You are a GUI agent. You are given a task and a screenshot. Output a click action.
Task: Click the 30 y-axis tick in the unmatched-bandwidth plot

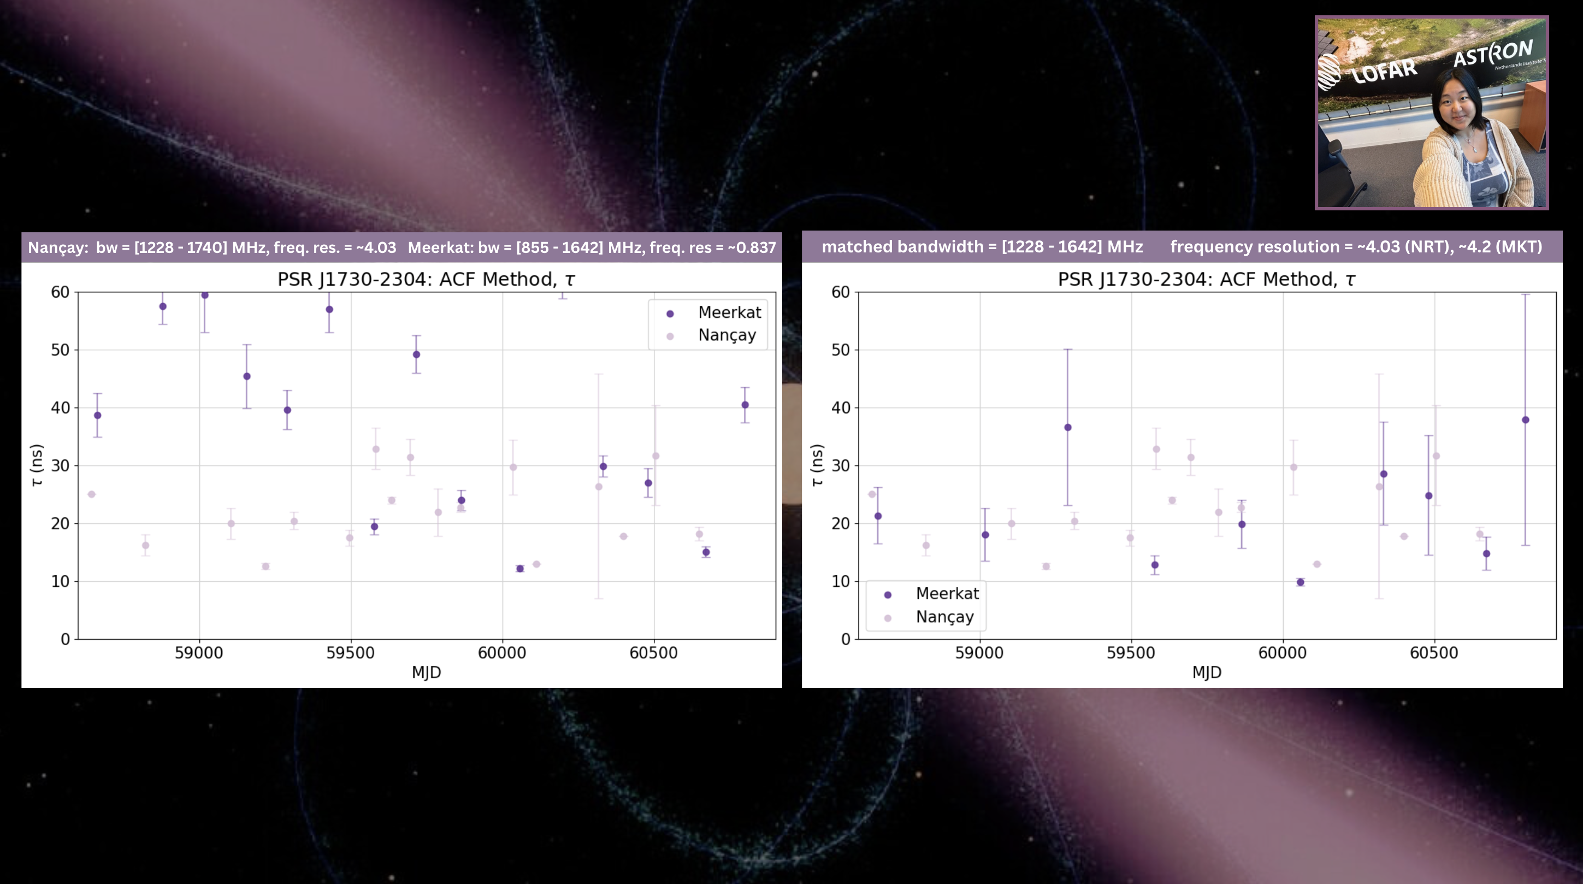(60, 466)
